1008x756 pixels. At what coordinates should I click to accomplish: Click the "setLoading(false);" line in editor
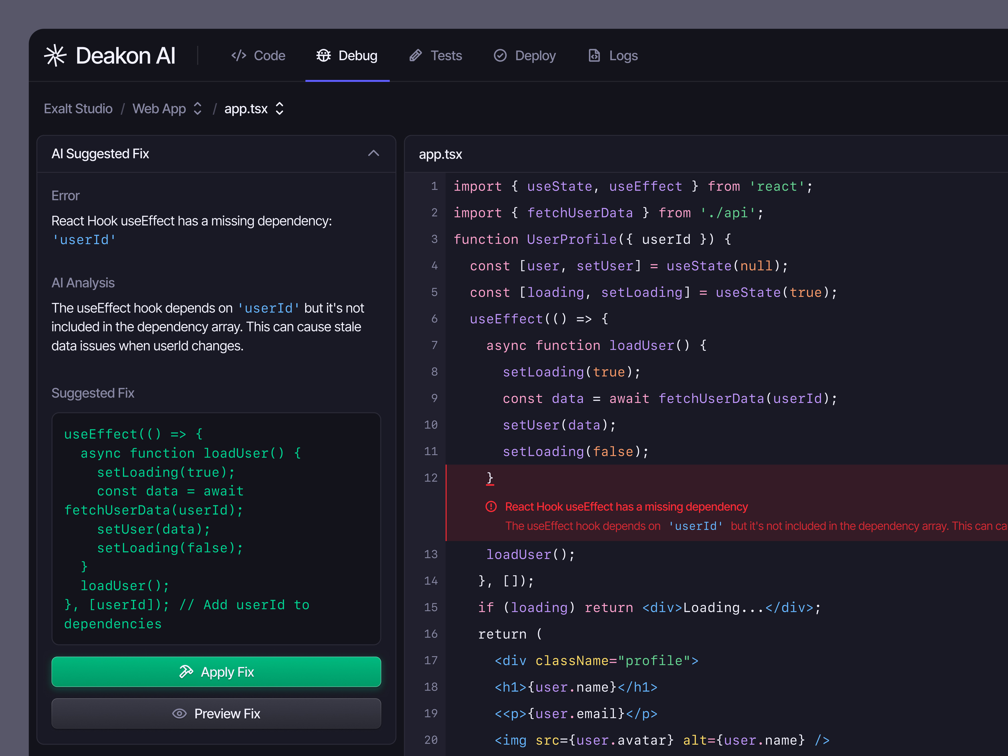(576, 451)
